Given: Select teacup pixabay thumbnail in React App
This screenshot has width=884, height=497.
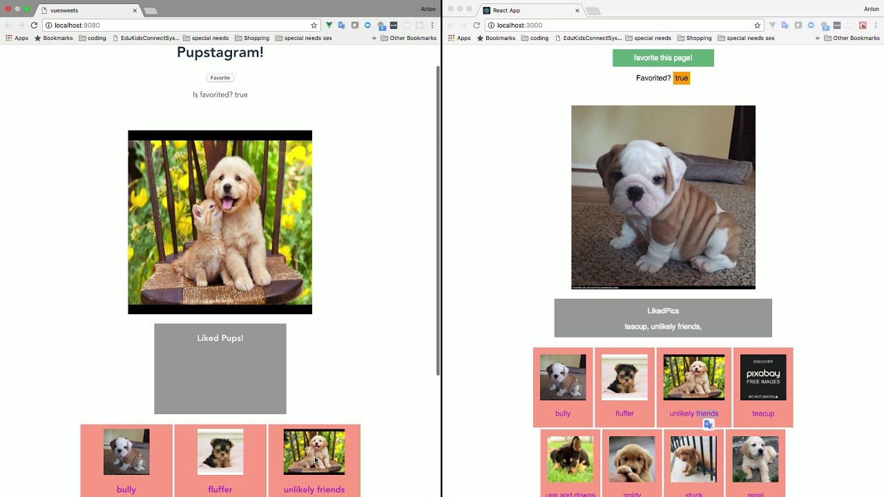Looking at the screenshot, I should coord(763,378).
